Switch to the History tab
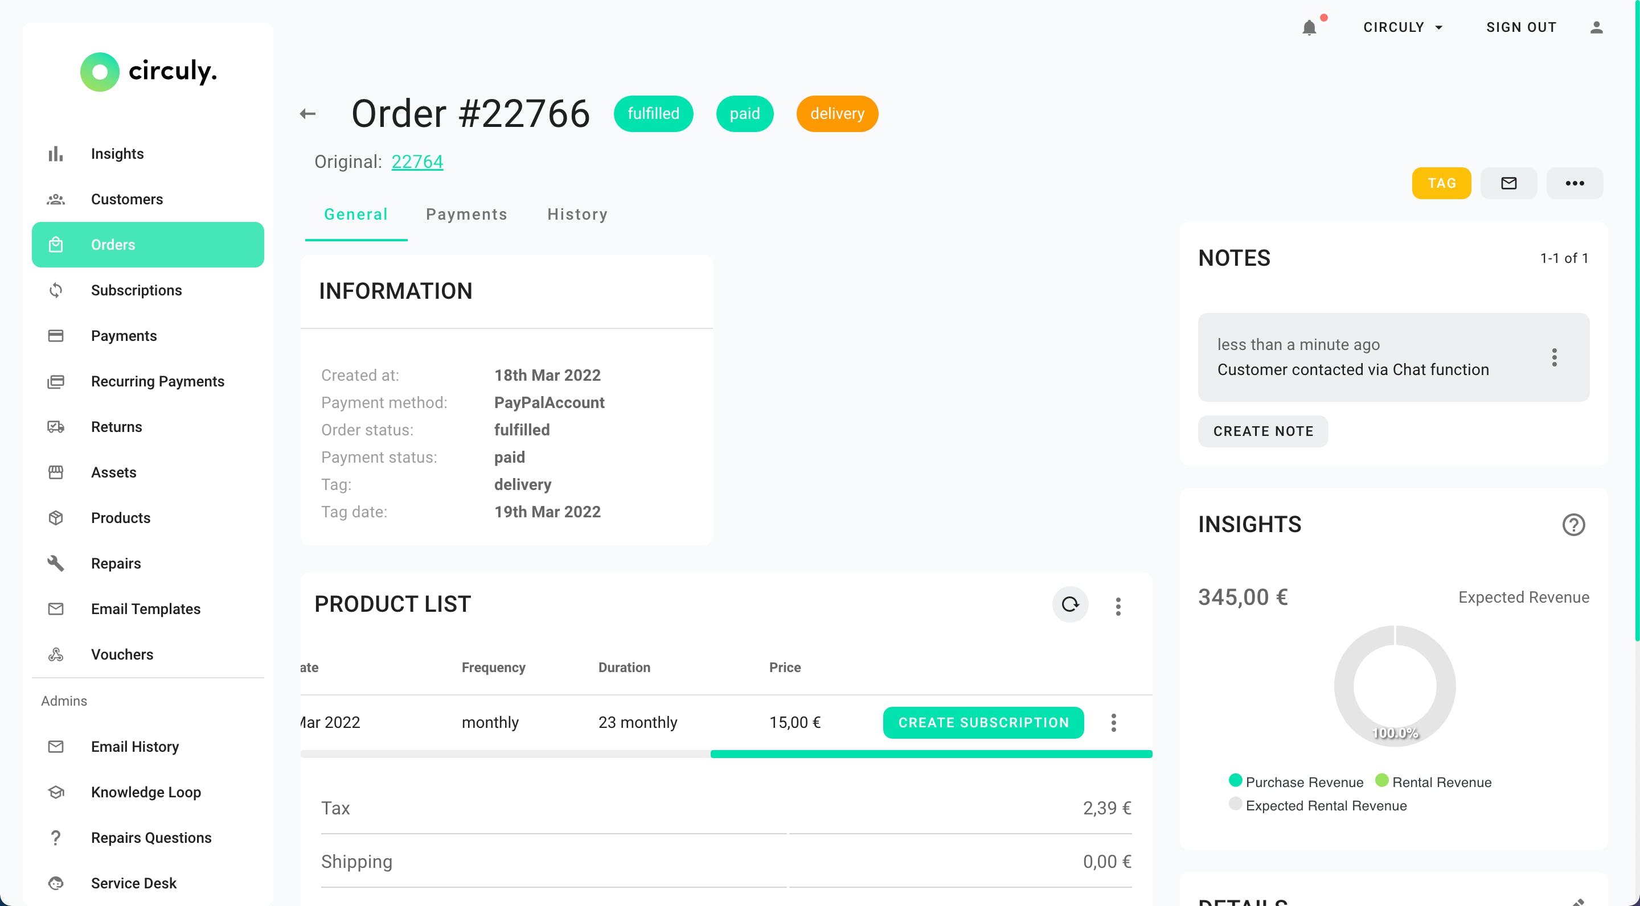1640x906 pixels. 577,215
